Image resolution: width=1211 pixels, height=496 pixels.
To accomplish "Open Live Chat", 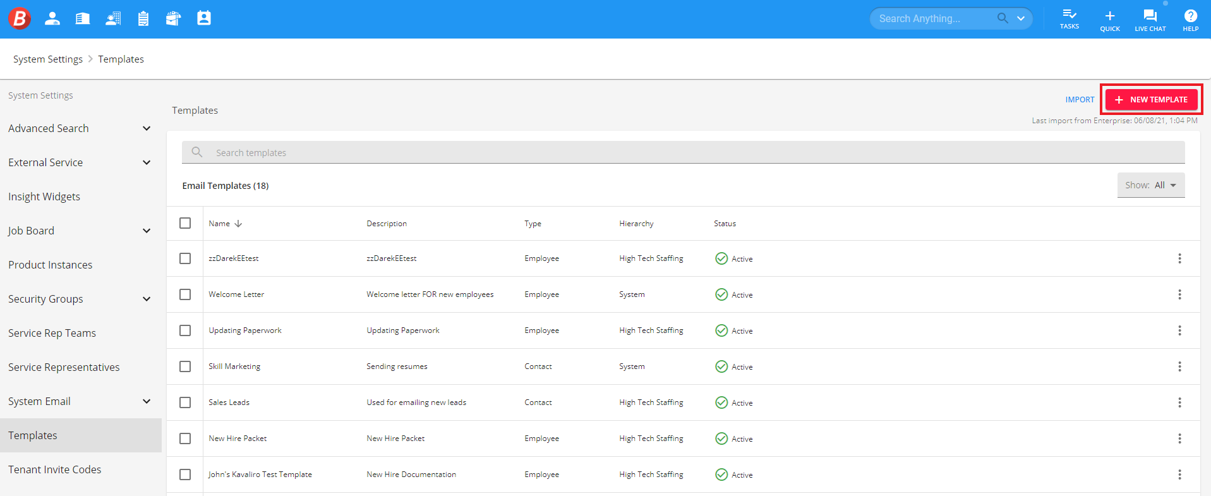I will coord(1150,20).
